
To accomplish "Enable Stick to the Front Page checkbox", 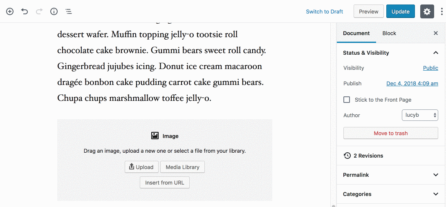I will point(347,100).
